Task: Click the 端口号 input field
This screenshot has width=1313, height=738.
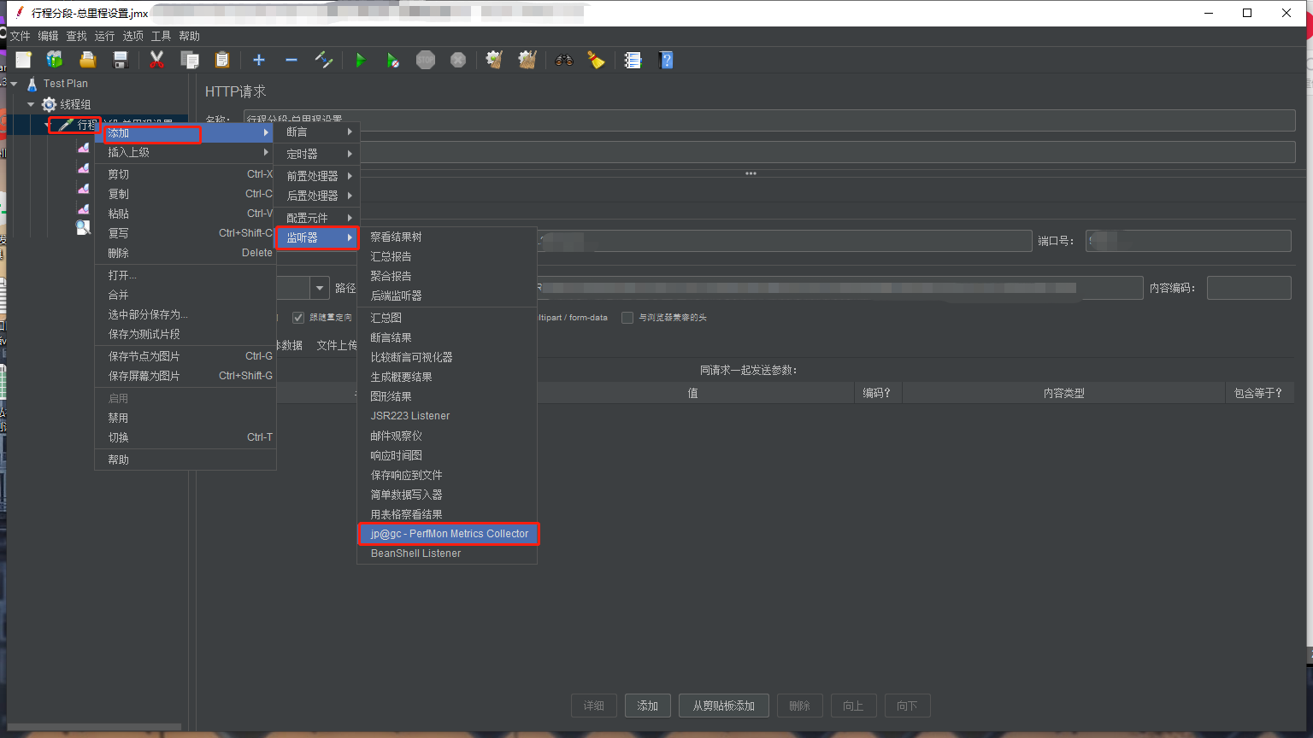Action: 1188,241
